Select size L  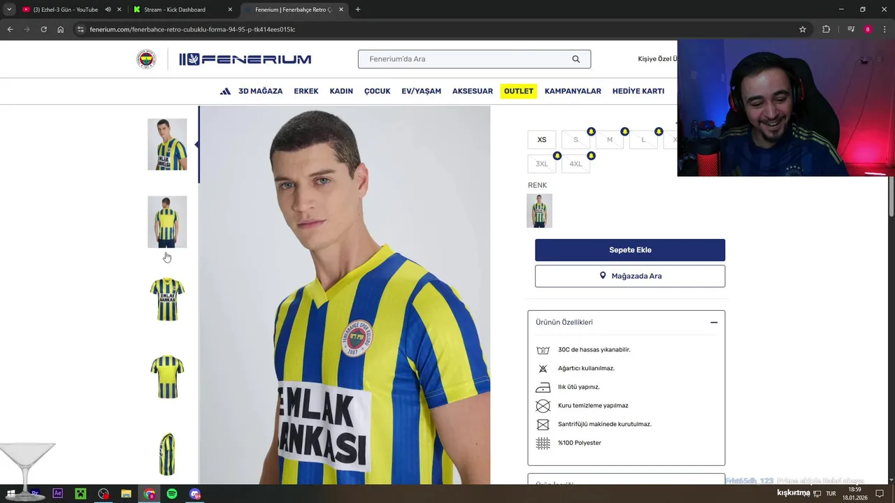tap(643, 140)
